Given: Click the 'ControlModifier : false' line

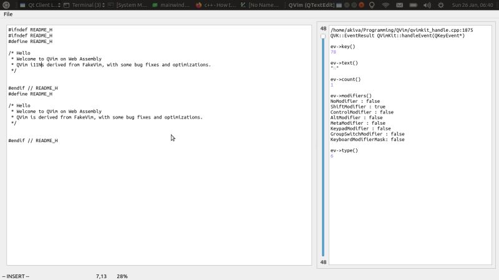Looking at the screenshot, I should coord(362,112).
